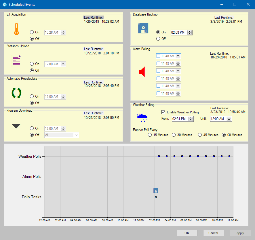Click the ET Acquisition thermometer icon

coord(16,29)
